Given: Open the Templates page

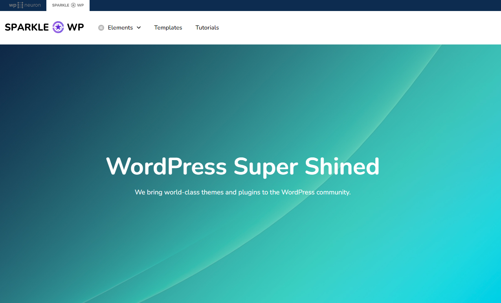Looking at the screenshot, I should click(168, 28).
